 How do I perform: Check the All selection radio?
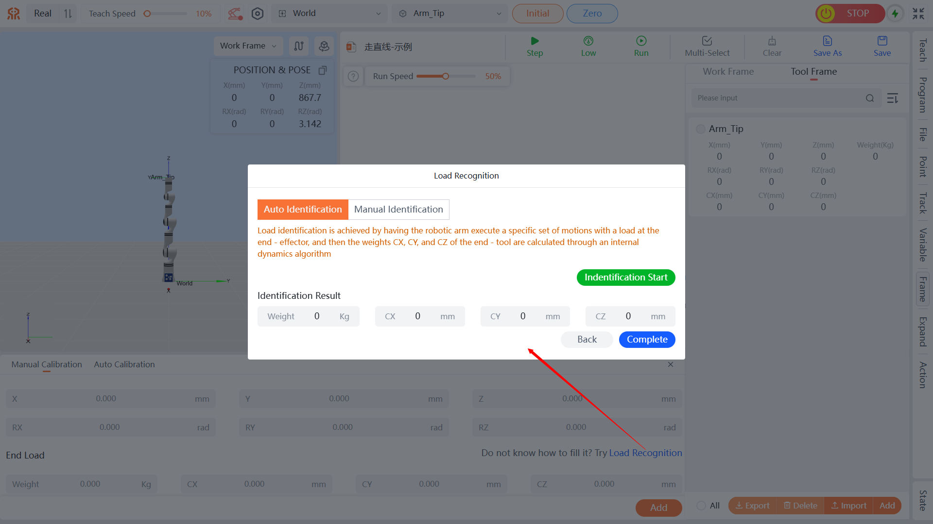pos(701,506)
